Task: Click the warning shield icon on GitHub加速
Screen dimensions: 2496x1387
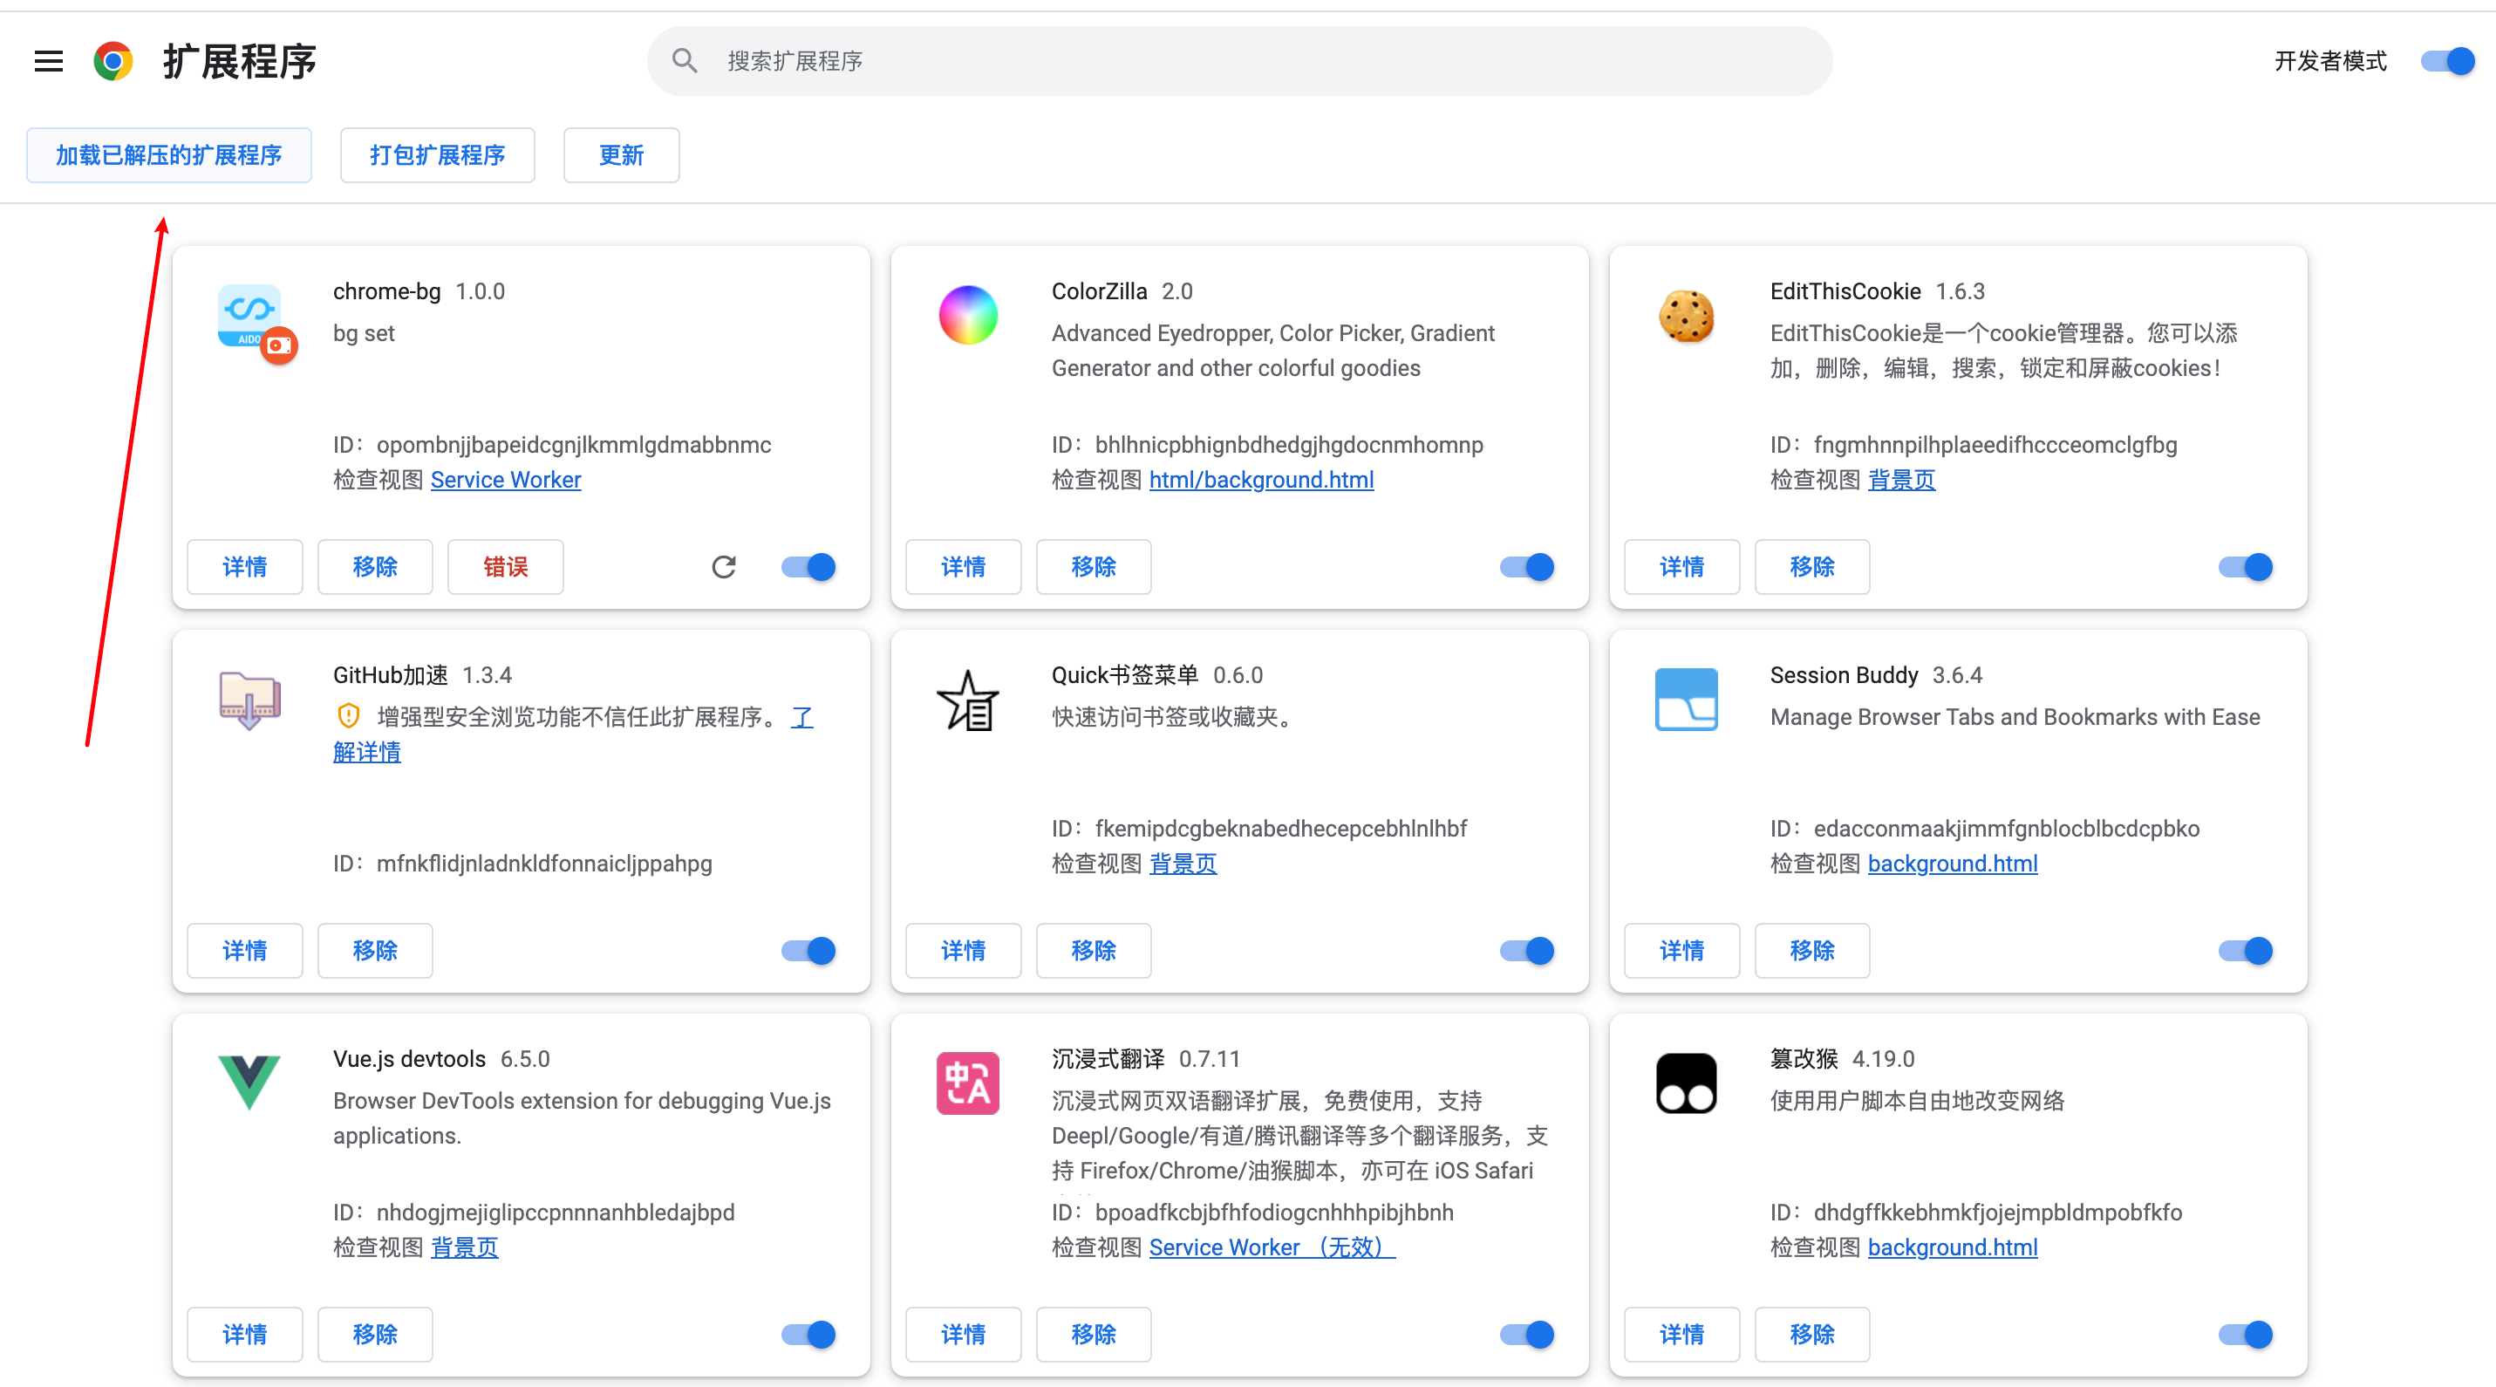Action: pos(349,716)
